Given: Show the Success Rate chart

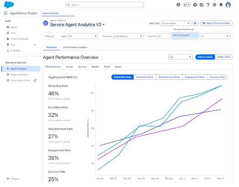Looking at the screenshot, I should point(218,77).
